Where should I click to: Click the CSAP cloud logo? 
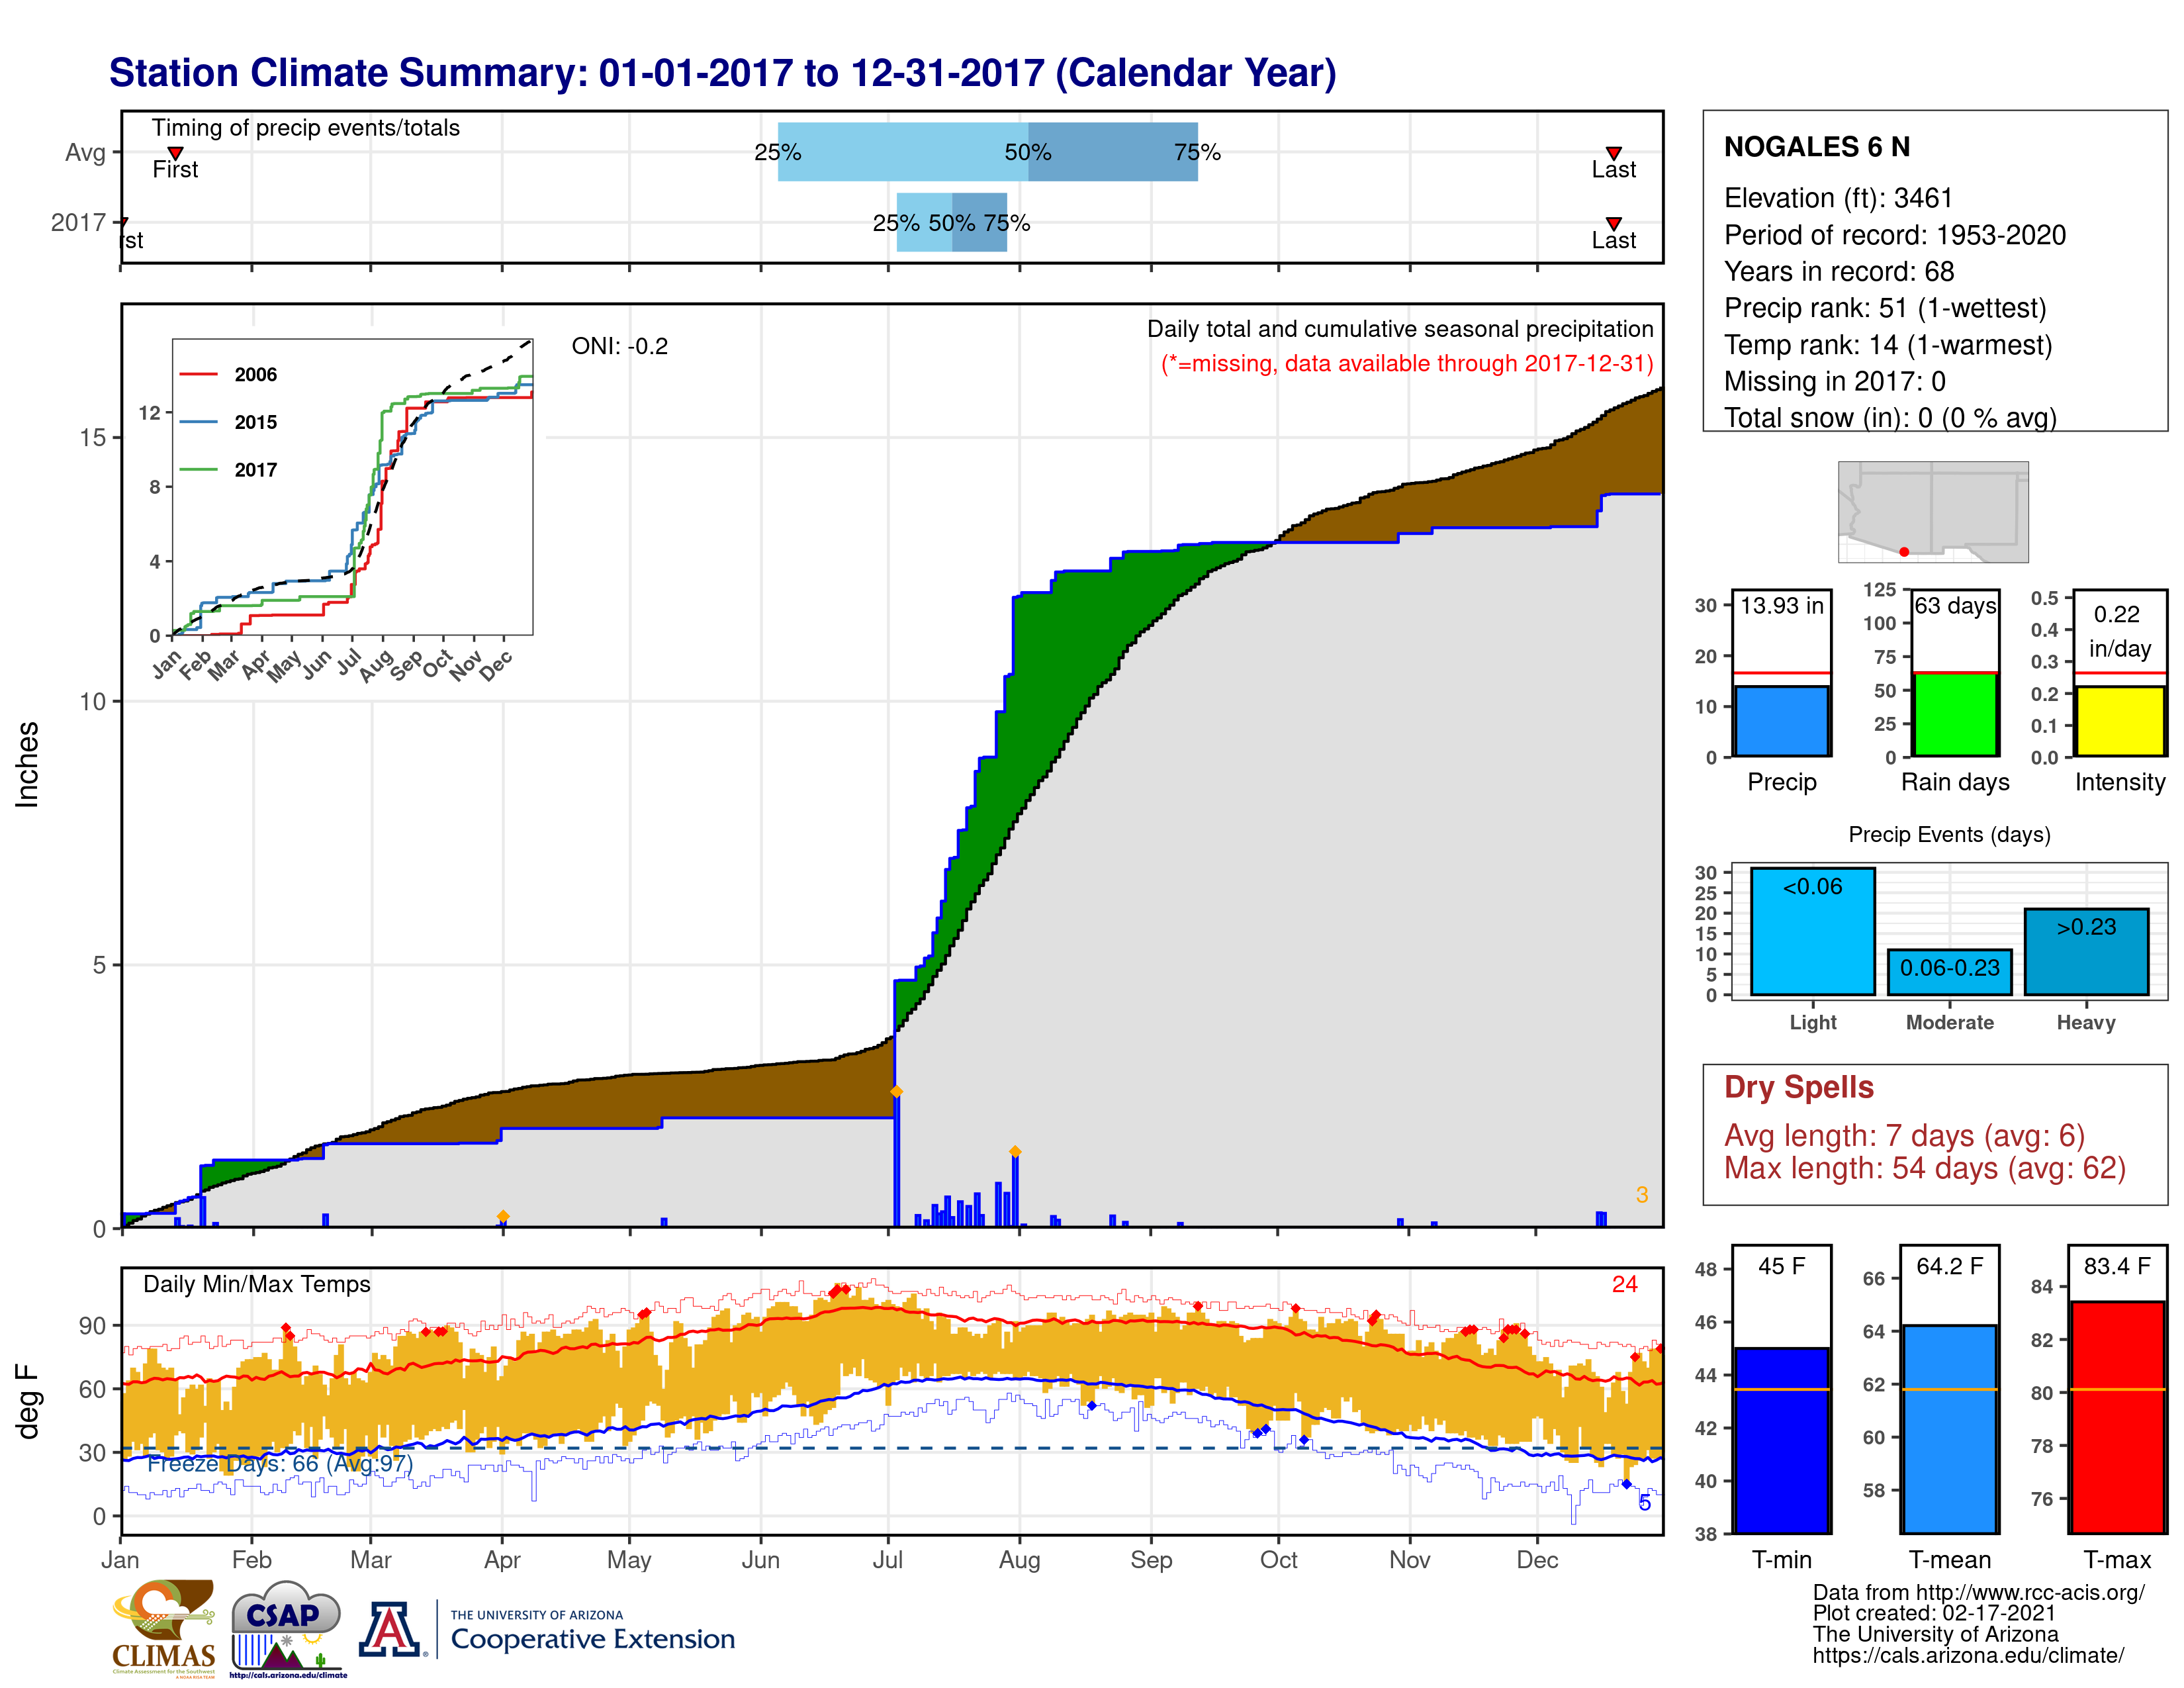[288, 1628]
